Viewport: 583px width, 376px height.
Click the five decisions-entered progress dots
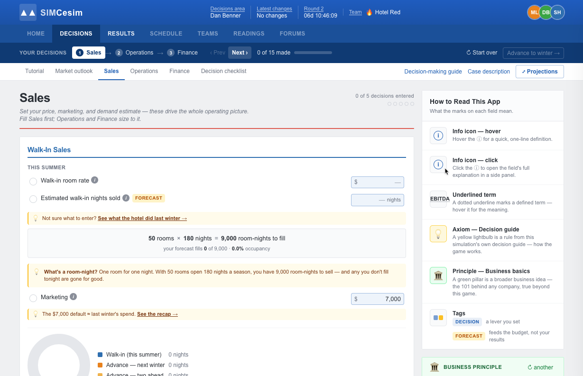401,104
